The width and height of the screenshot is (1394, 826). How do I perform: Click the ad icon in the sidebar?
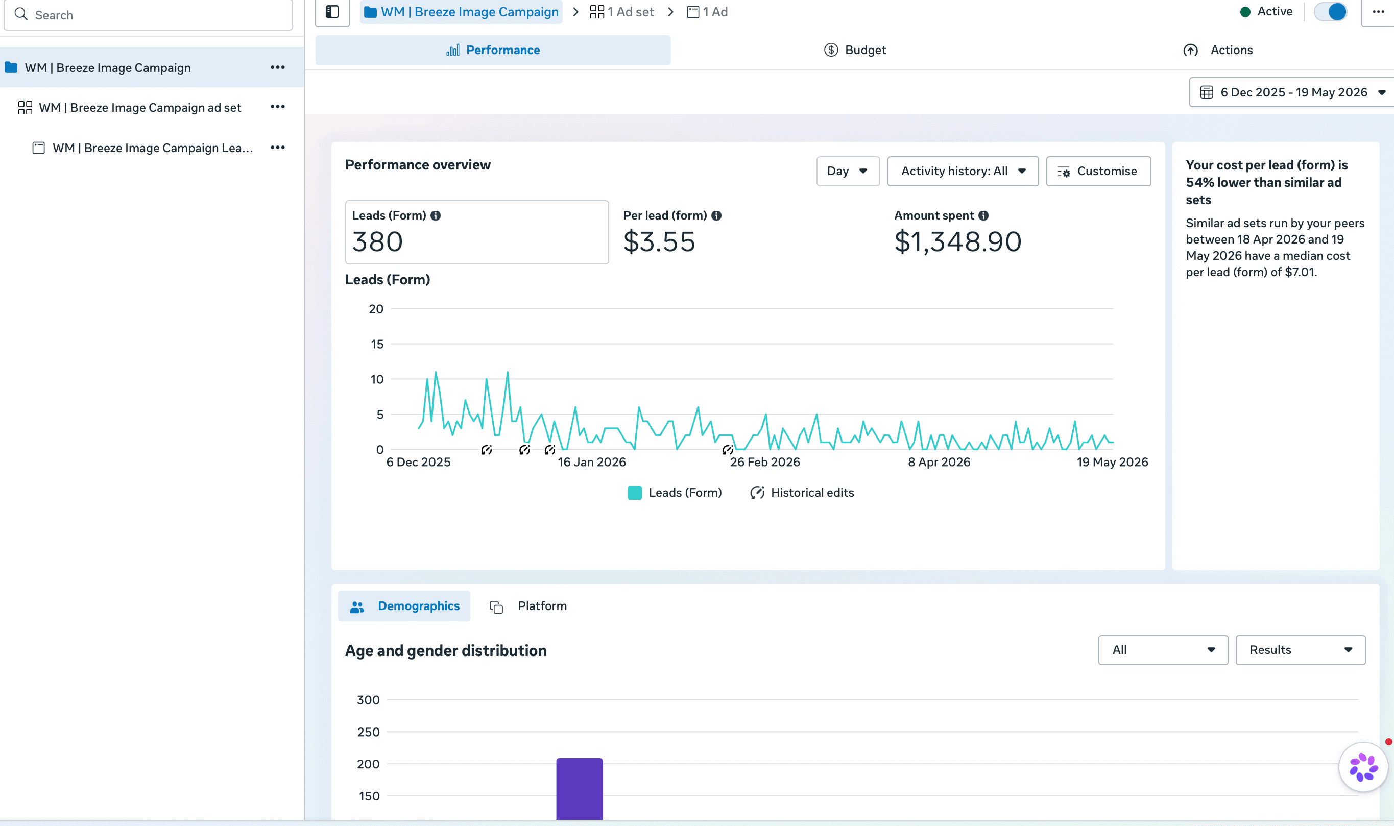click(x=38, y=148)
